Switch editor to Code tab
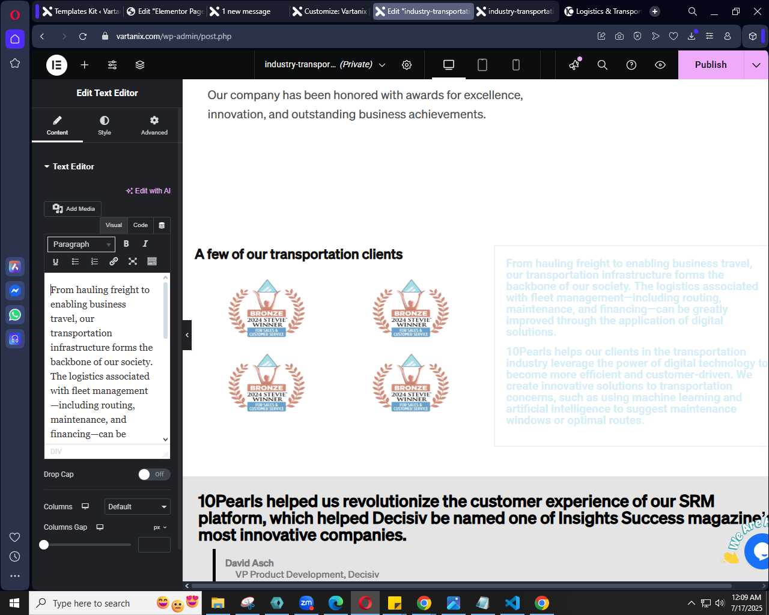 coord(141,225)
